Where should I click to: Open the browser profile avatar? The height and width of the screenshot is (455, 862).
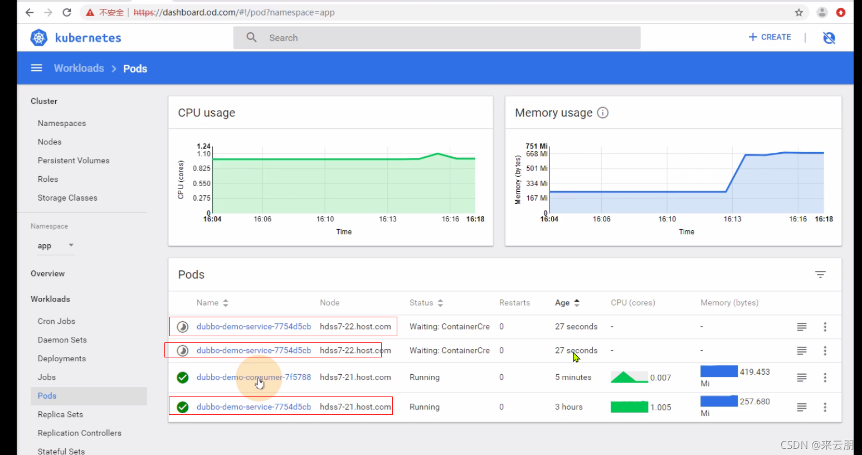(822, 12)
